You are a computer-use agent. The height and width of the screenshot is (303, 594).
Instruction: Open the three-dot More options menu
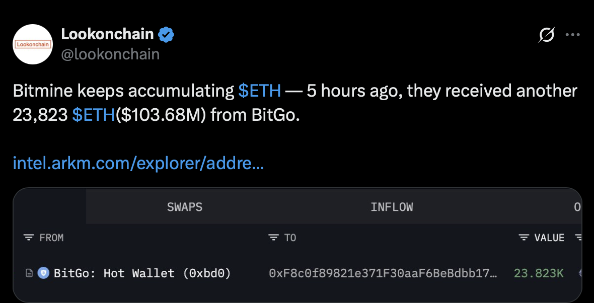point(573,35)
